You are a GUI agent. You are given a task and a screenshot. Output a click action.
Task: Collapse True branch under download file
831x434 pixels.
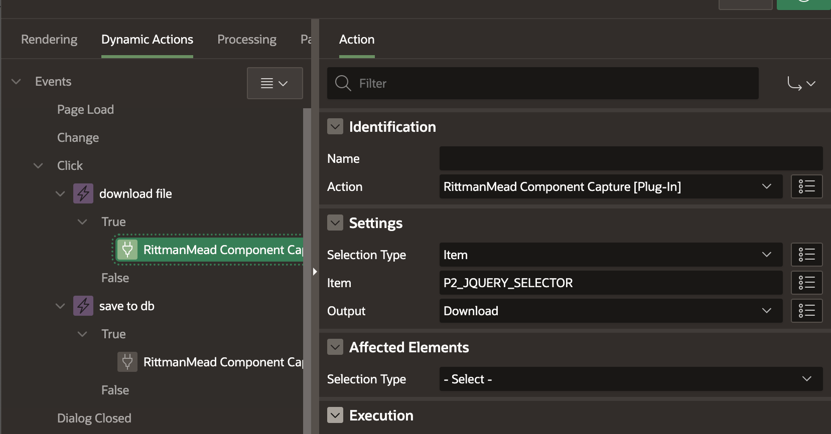tap(82, 222)
